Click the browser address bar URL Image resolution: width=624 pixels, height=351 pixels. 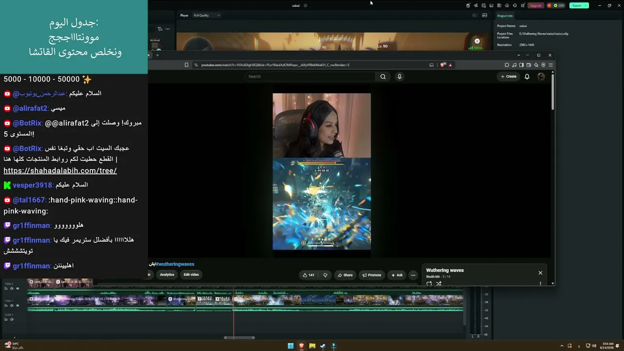(275, 65)
